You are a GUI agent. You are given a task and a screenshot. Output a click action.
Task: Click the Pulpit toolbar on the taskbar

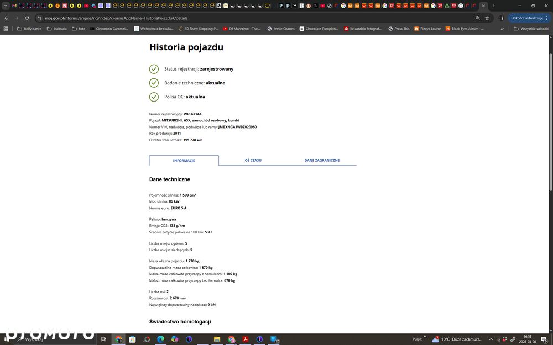(417, 339)
